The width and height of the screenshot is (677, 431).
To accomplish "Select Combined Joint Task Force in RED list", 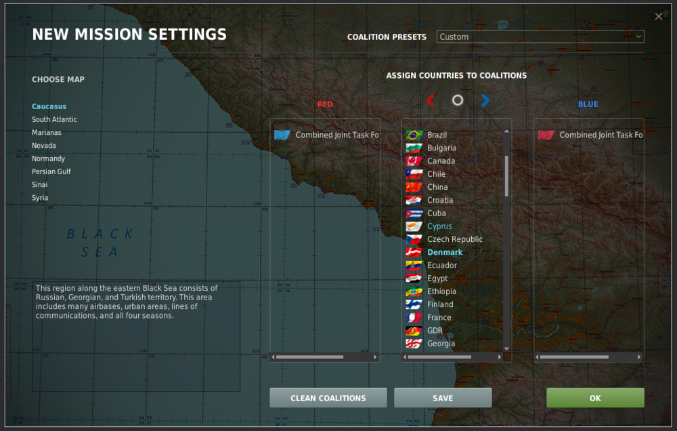I will (337, 135).
